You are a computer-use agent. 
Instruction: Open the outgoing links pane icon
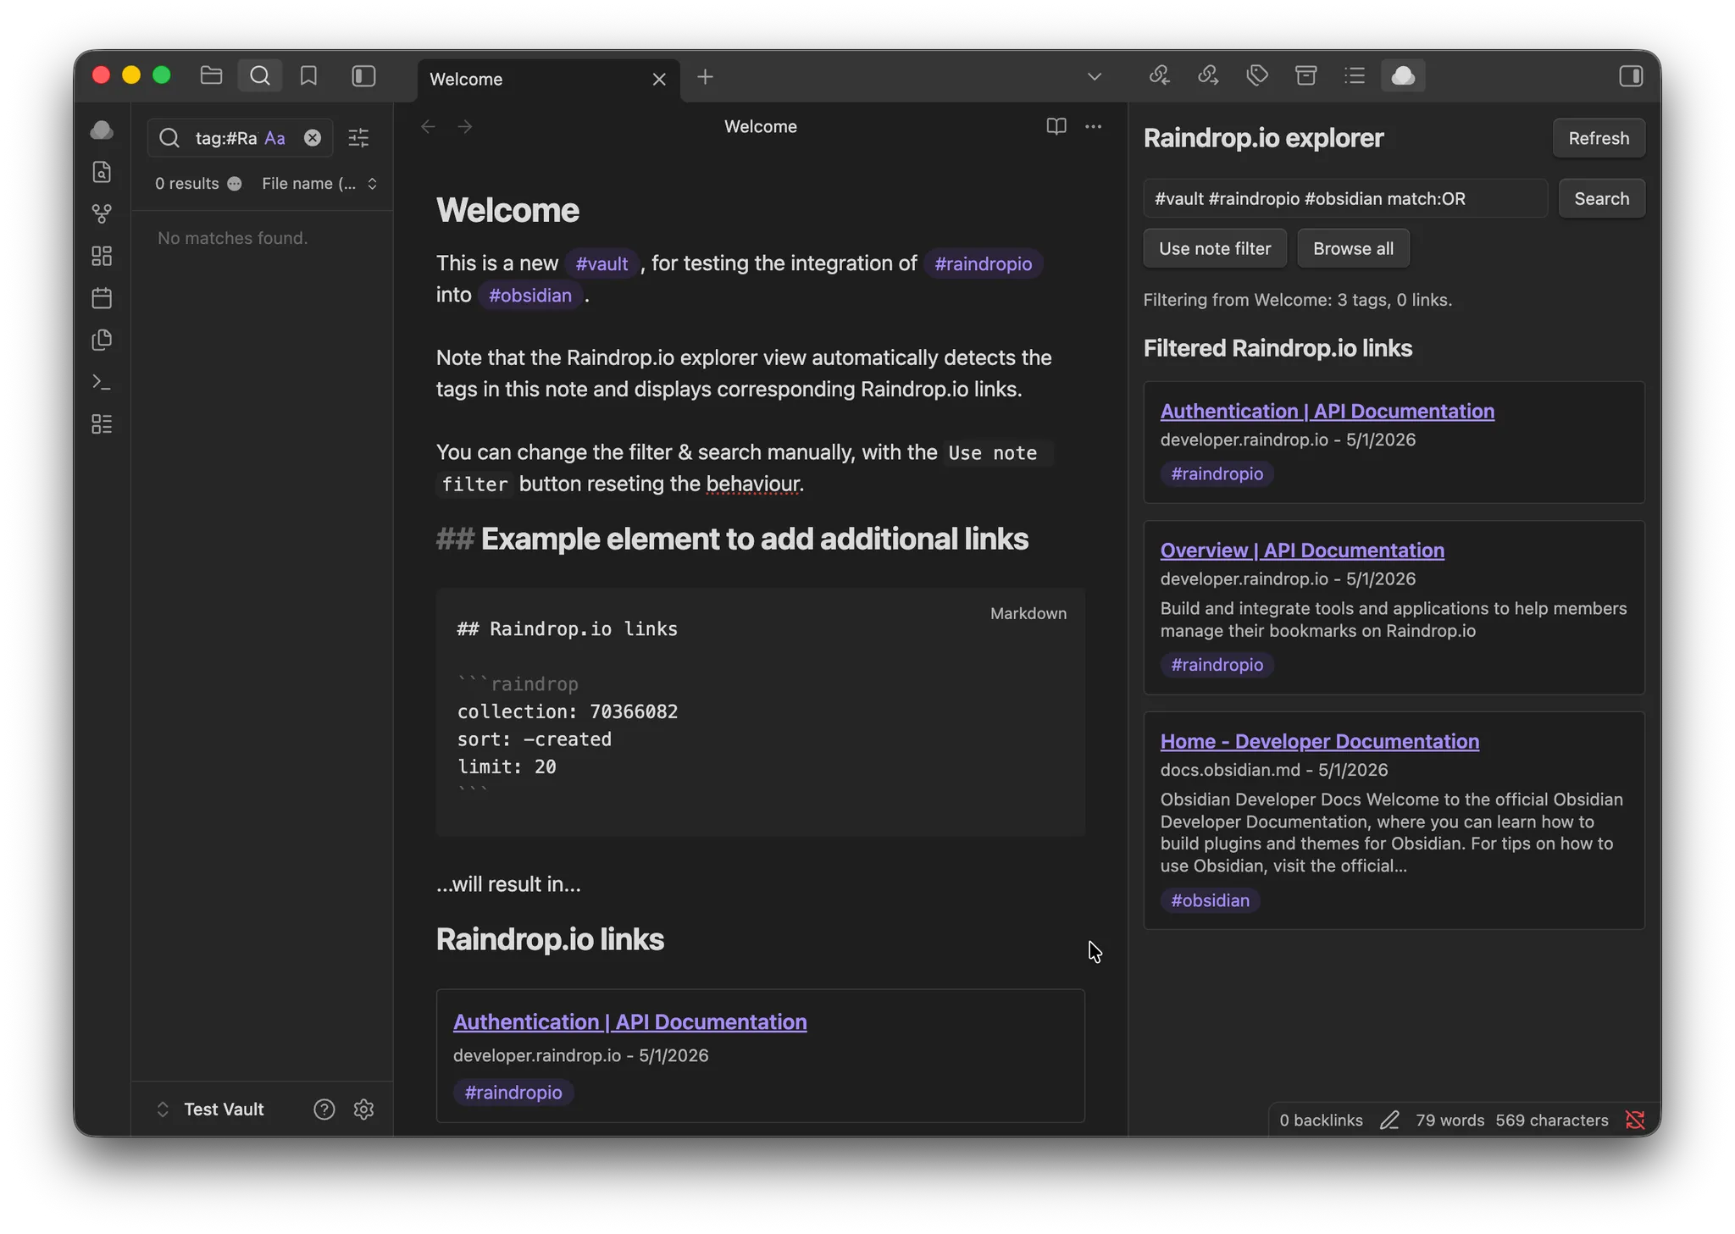click(1208, 76)
